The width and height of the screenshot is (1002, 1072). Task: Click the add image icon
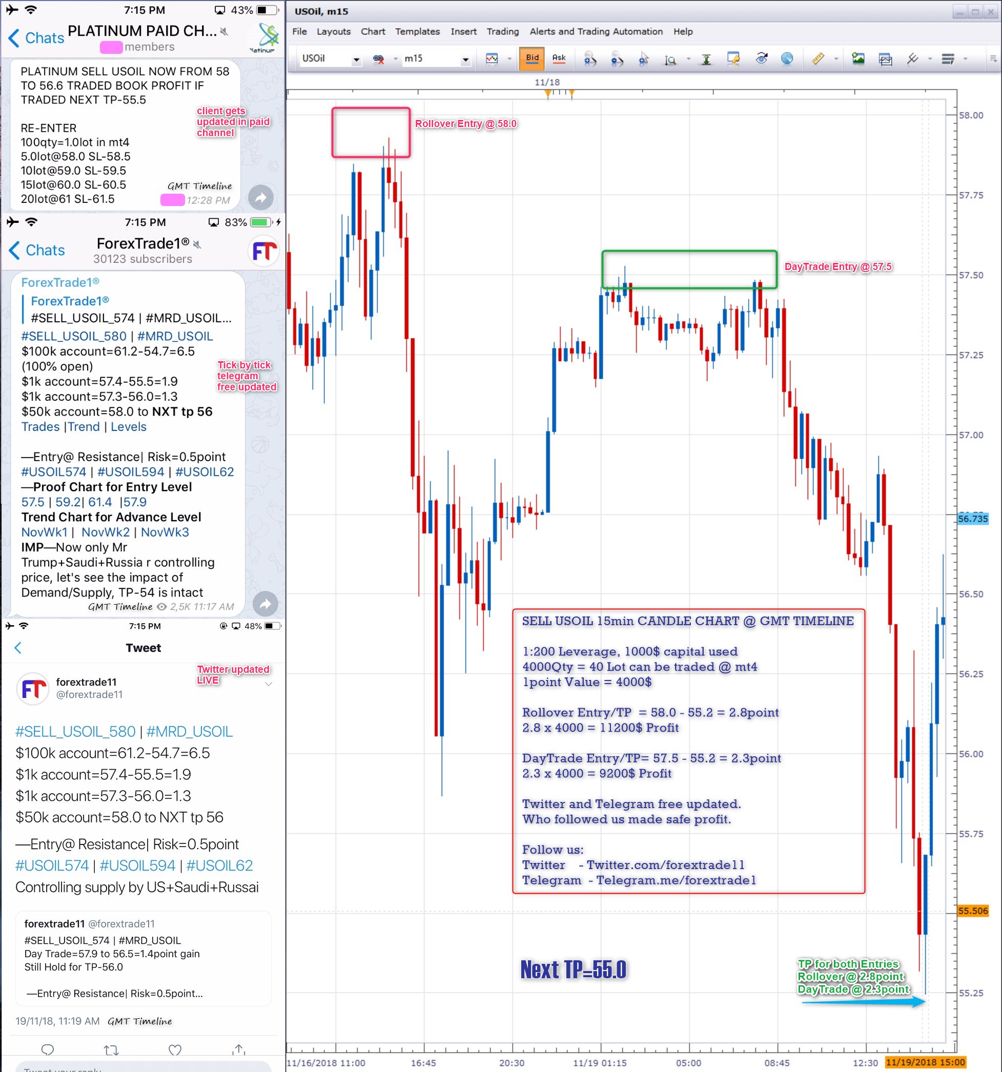click(x=857, y=58)
